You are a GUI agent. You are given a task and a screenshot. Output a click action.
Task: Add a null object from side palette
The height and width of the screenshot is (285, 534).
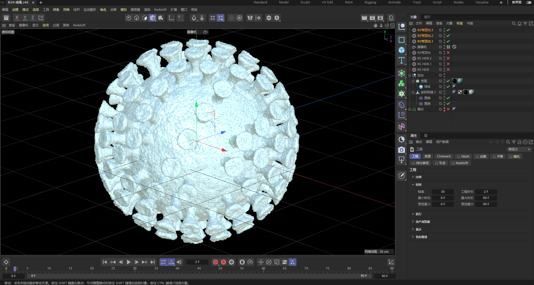(402, 27)
